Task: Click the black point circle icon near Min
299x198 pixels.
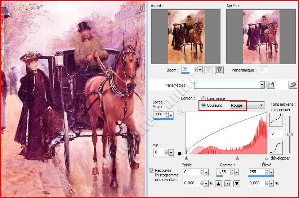Action: click(180, 154)
